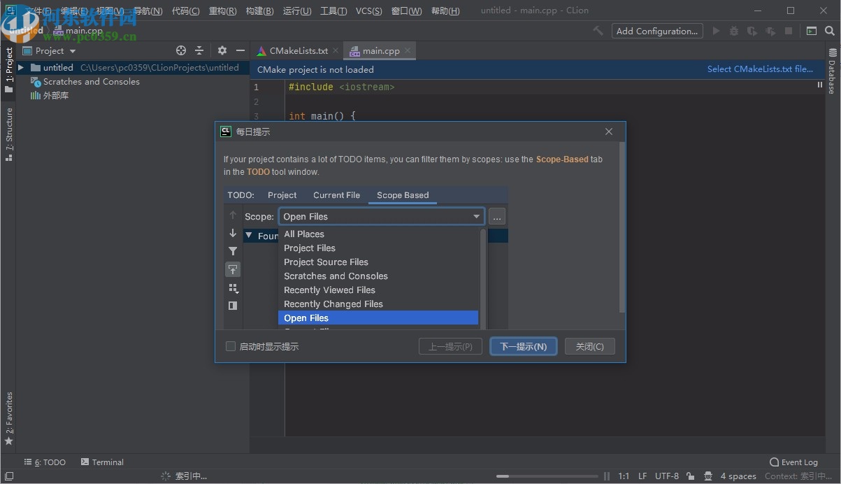
Task: Enable the 启动时显示提示 checkbox
Action: tap(231, 346)
